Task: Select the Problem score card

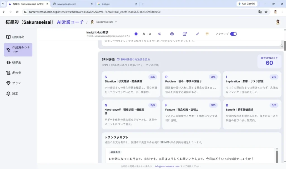Action: pyautogui.click(x=191, y=84)
